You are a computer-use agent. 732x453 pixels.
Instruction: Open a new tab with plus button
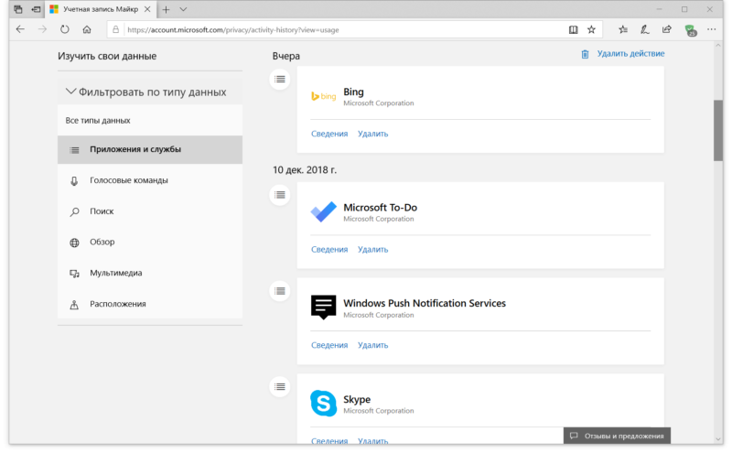tap(166, 9)
